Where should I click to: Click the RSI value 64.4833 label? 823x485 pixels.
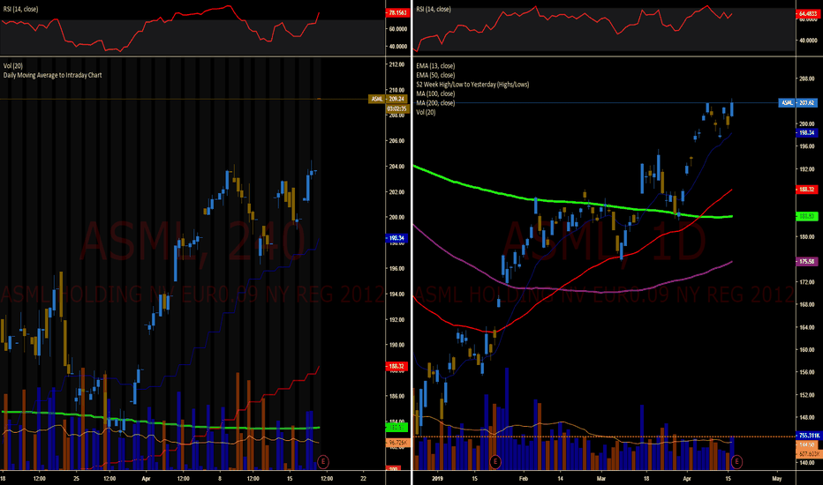click(x=808, y=13)
